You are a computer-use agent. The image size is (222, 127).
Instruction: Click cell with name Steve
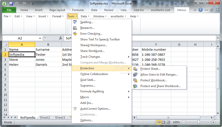click(x=22, y=59)
